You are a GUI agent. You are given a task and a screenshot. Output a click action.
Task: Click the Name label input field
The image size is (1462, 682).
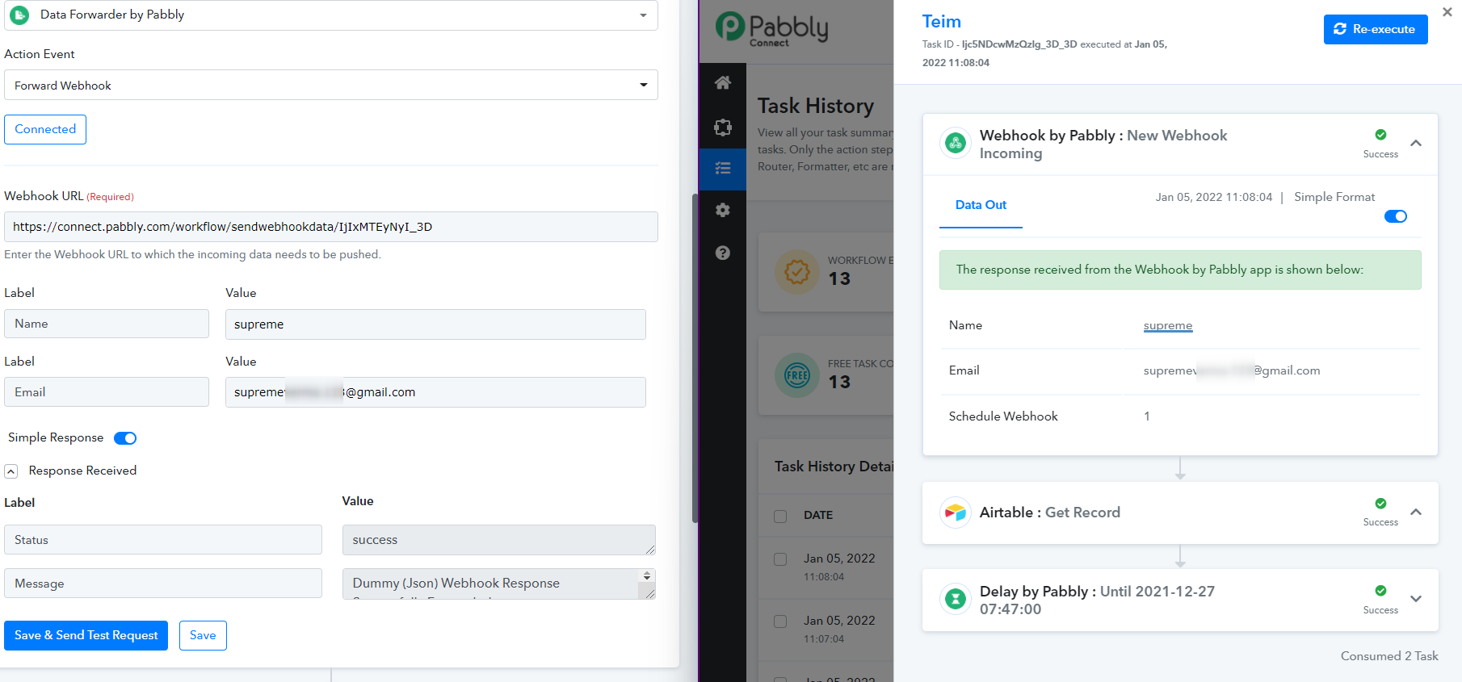(x=107, y=324)
